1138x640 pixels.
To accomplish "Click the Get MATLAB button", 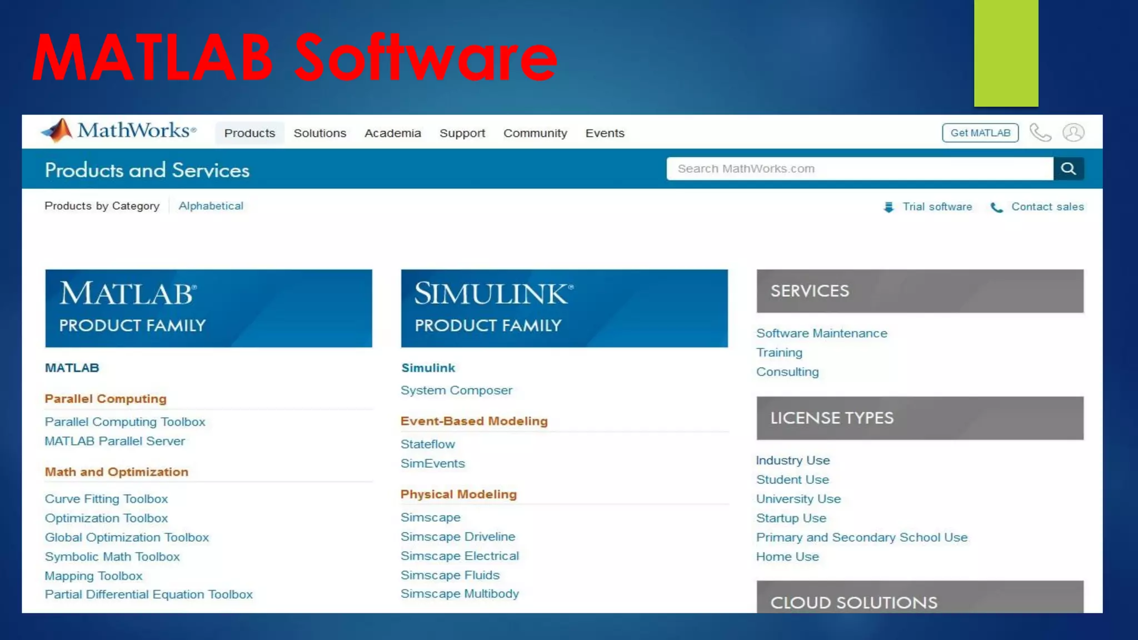I will (x=980, y=133).
